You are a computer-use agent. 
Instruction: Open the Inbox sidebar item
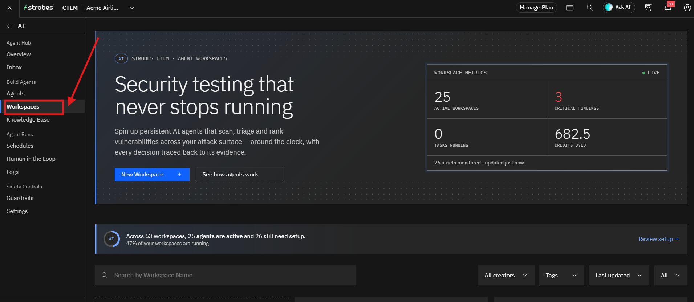tap(14, 68)
